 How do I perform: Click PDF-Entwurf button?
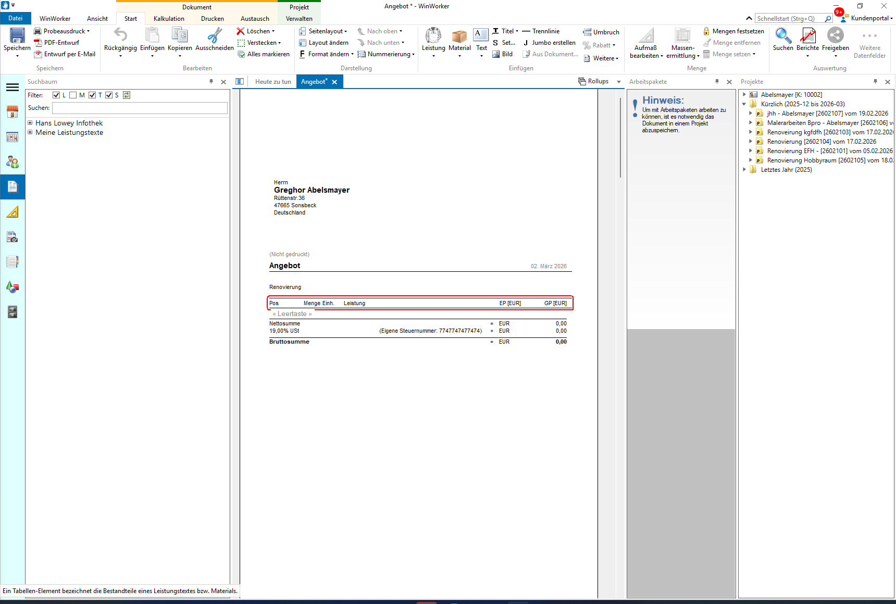click(x=61, y=43)
